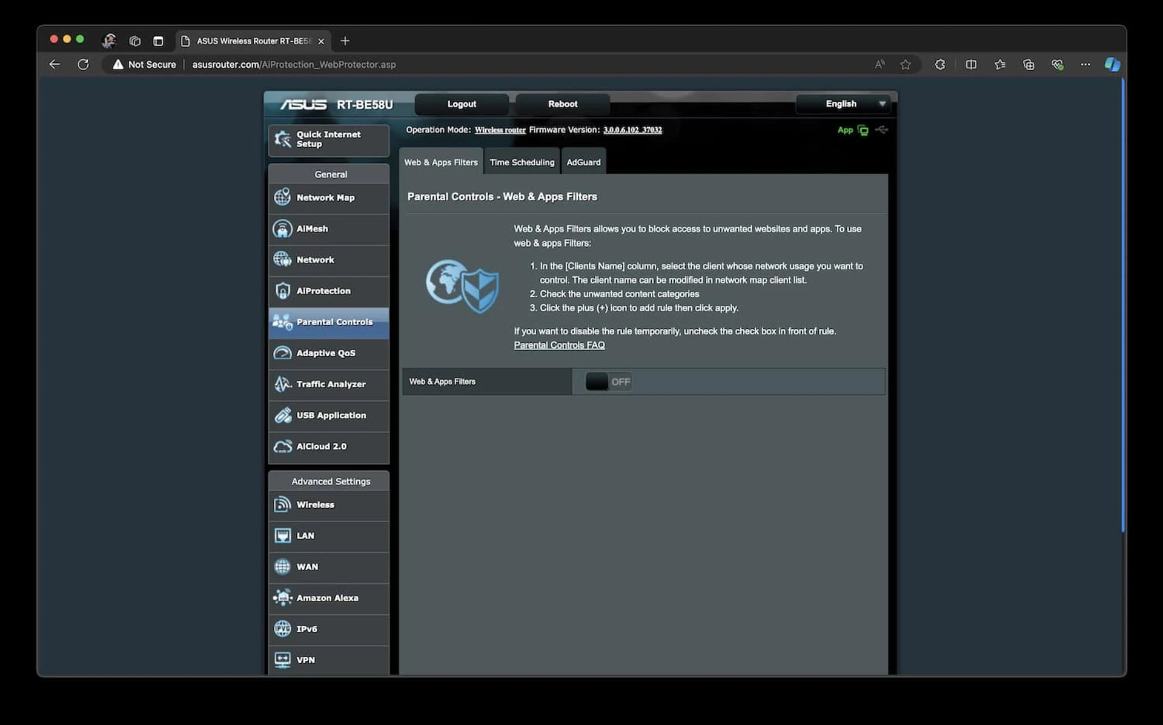The image size is (1163, 725).
Task: Open browser essentials heart icon
Action: point(1057,64)
